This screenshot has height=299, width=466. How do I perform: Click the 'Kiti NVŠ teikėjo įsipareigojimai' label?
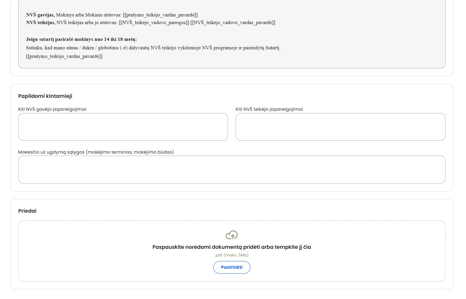click(x=269, y=109)
